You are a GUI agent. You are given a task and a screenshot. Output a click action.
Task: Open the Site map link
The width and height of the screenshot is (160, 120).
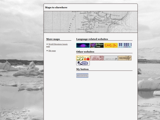coord(52,51)
